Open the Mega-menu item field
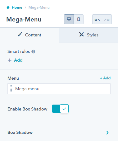Screen dimensions: 118x141 tap(59, 89)
